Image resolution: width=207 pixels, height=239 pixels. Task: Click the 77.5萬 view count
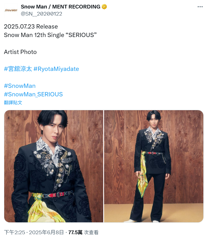[x=75, y=233]
